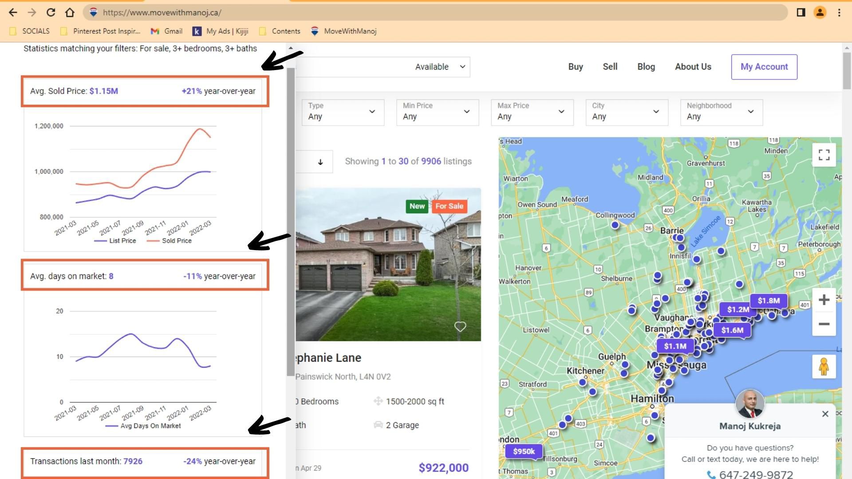Open the Buy menu item
This screenshot has height=479, width=852.
(x=575, y=67)
